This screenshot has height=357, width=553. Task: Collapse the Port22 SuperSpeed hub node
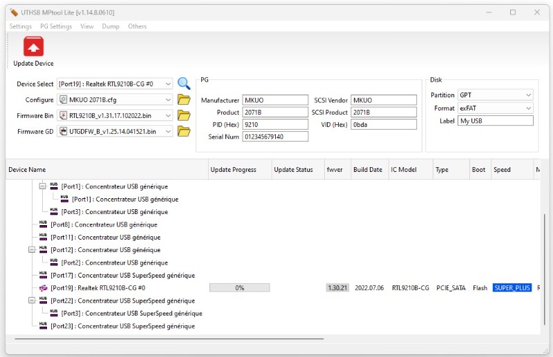(x=32, y=300)
